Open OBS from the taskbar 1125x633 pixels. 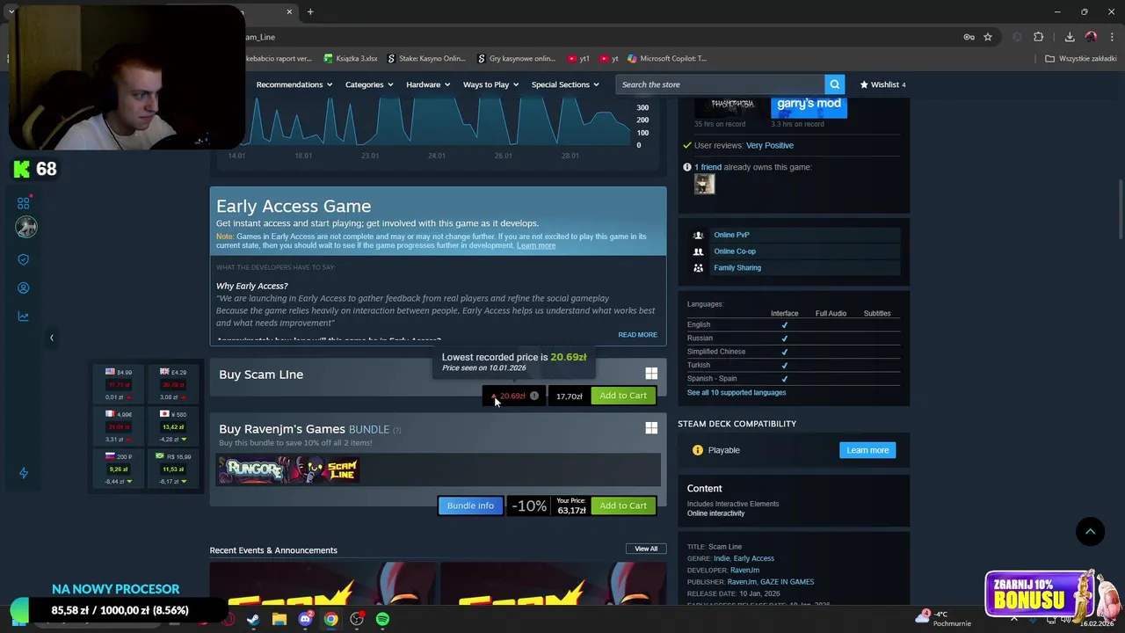pos(357,620)
